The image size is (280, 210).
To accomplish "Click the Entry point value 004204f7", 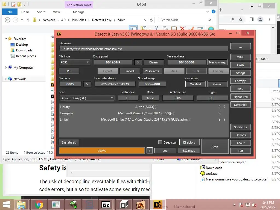I will [113, 62].
